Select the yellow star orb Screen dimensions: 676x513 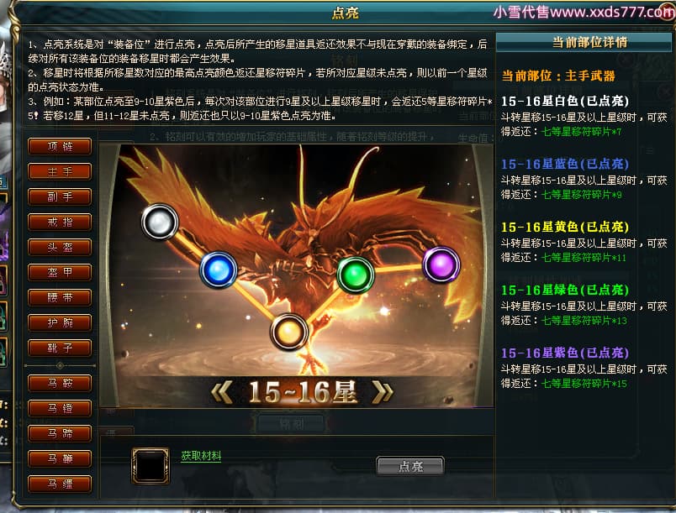pos(289,332)
